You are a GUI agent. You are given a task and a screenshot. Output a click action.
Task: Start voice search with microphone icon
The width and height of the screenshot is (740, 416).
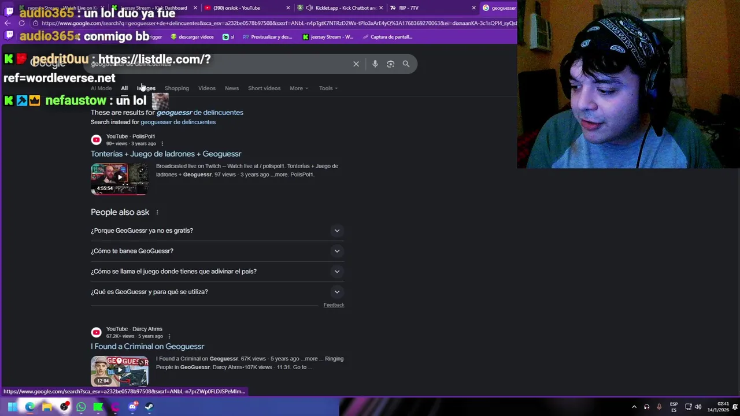(x=375, y=64)
